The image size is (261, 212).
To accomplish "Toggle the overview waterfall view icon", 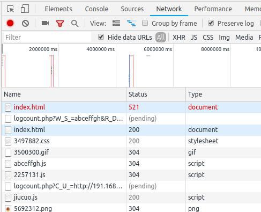I will (x=131, y=23).
